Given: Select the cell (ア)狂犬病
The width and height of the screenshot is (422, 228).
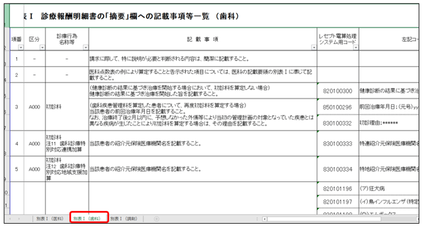Looking at the screenshot, I should [x=389, y=188].
